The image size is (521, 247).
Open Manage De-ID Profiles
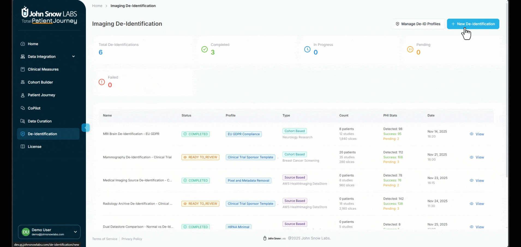(x=418, y=24)
